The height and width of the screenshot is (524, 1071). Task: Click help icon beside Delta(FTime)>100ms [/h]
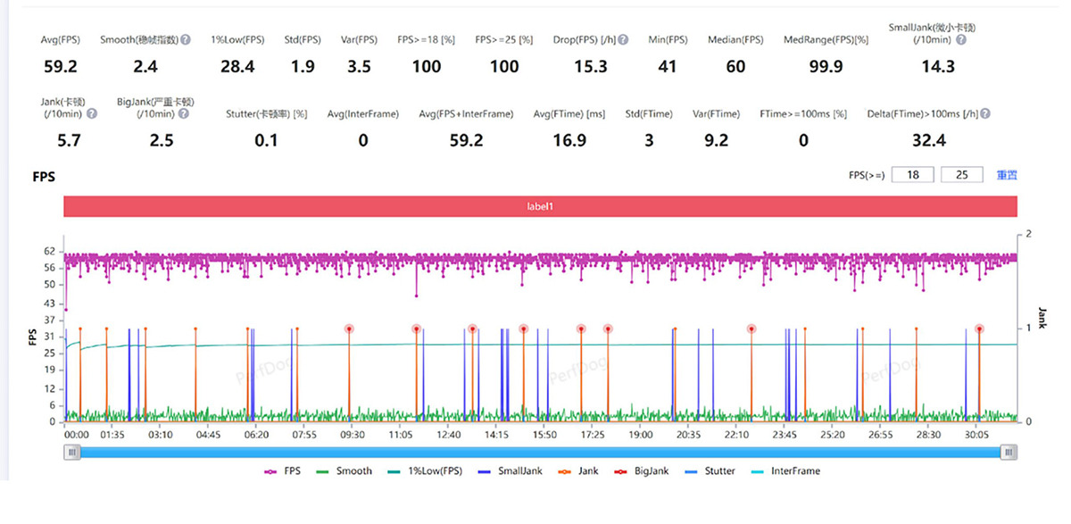(x=985, y=114)
